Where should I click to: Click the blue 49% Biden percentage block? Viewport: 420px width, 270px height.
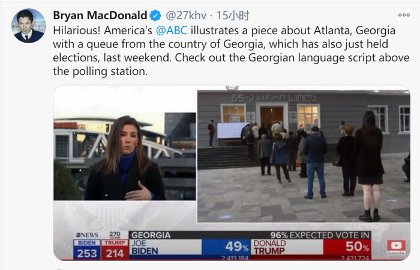tap(226, 247)
